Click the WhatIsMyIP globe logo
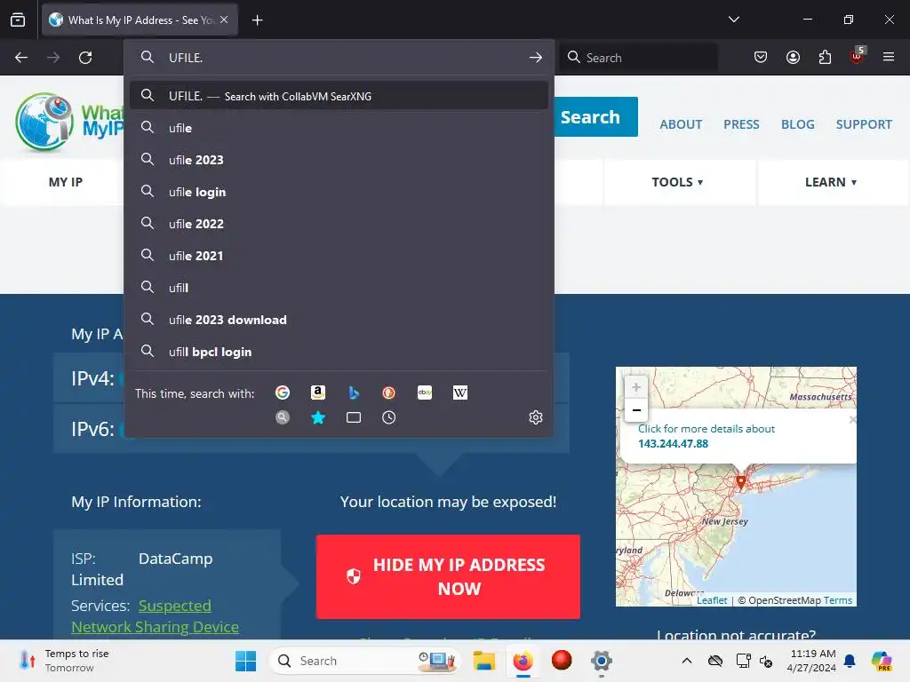Image resolution: width=910 pixels, height=682 pixels. click(x=44, y=122)
